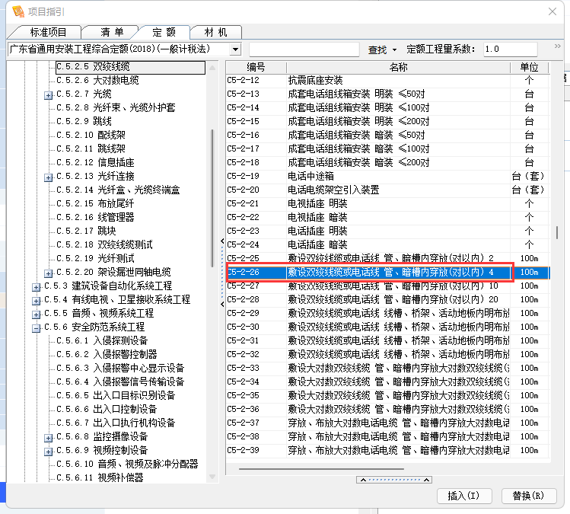Expand C.5.6.9 视频控制设备
570x514 pixels.
coord(48,452)
